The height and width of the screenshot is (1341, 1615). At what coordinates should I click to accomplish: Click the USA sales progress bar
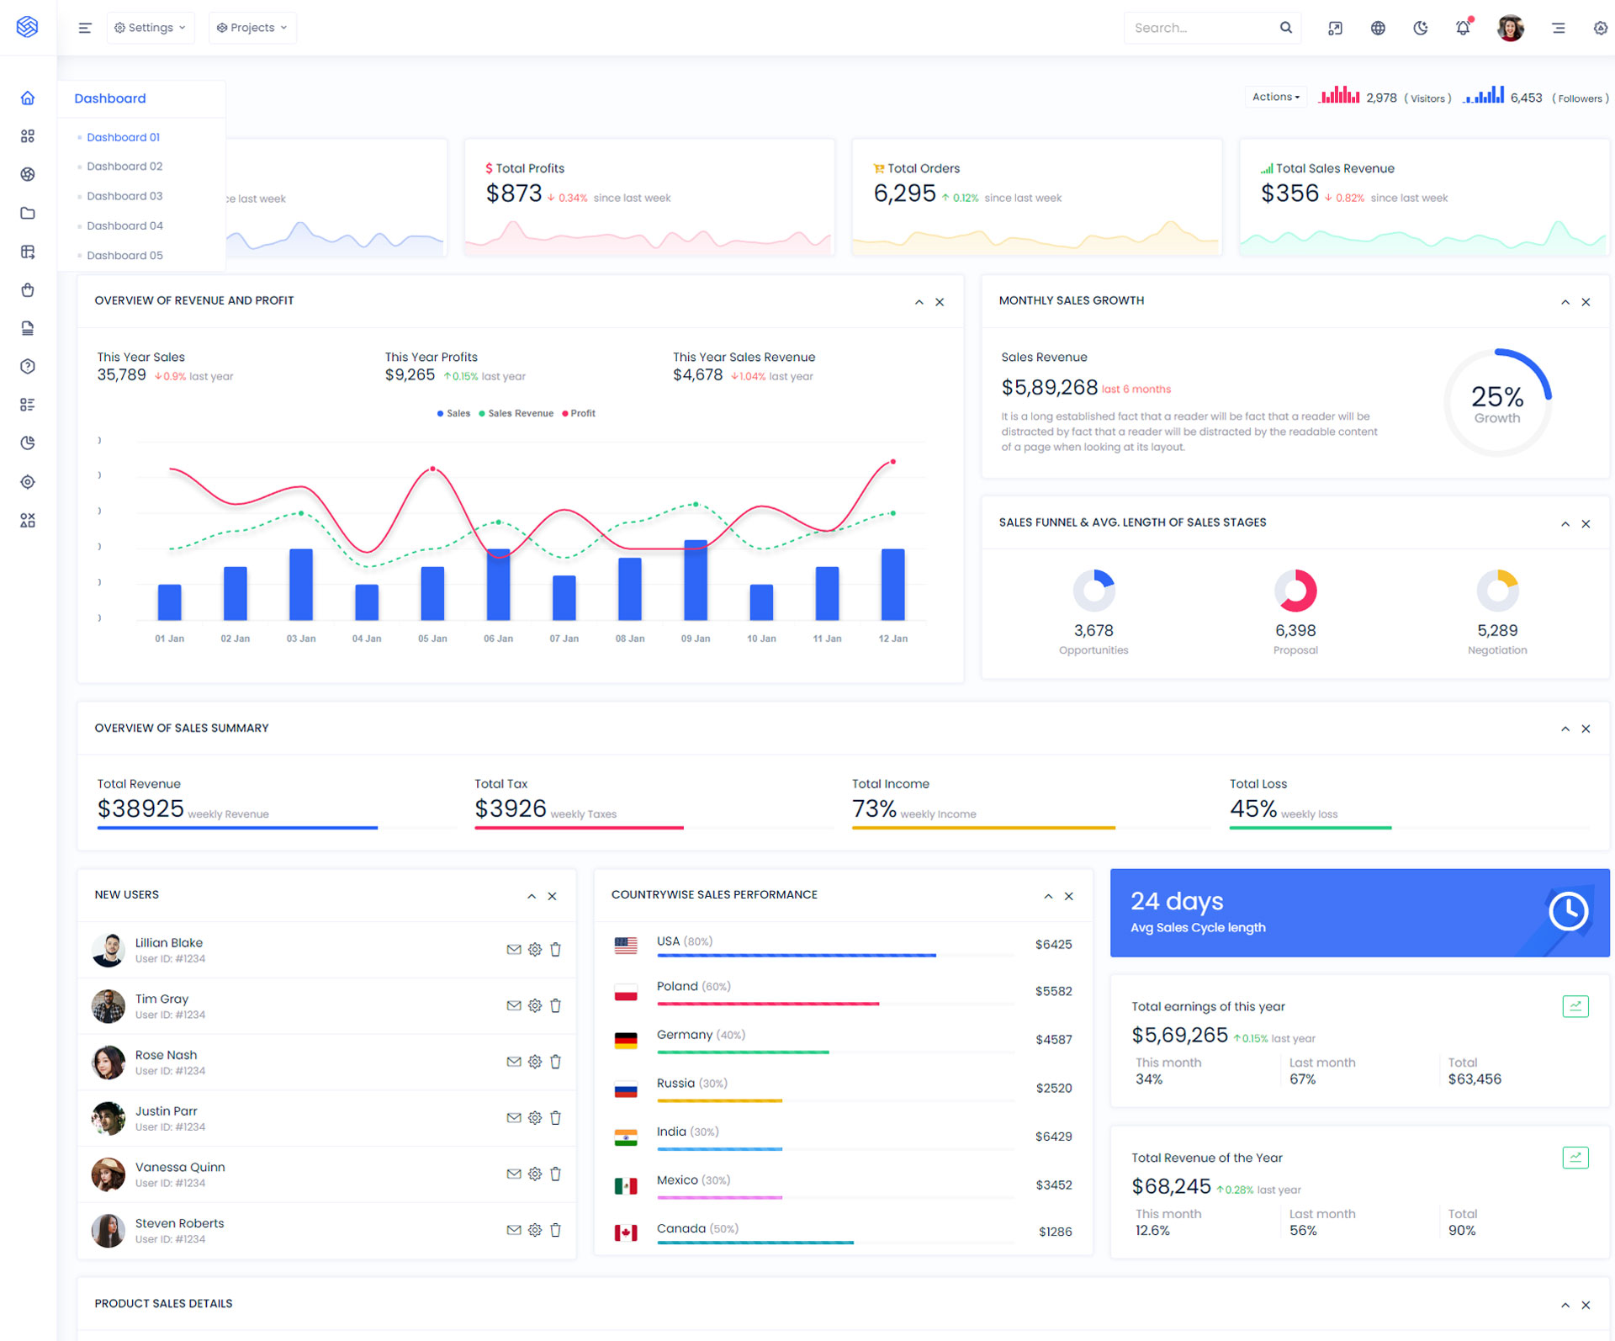796,955
